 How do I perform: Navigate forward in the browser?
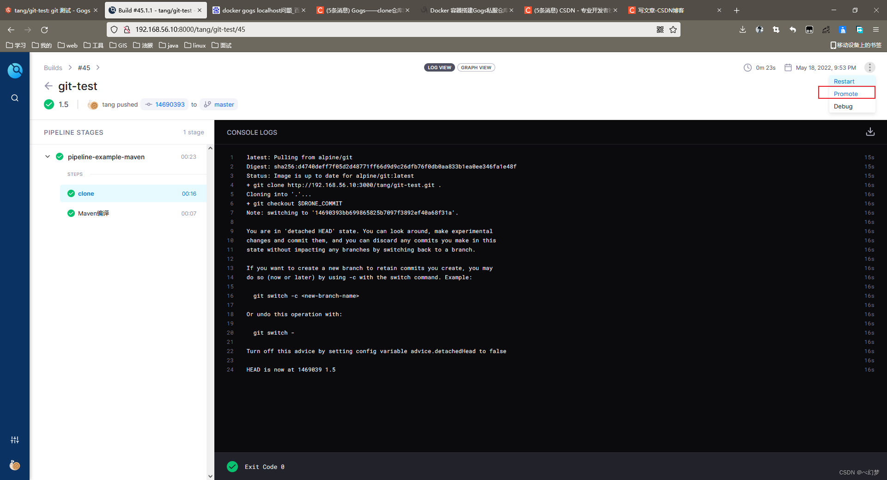click(x=28, y=30)
